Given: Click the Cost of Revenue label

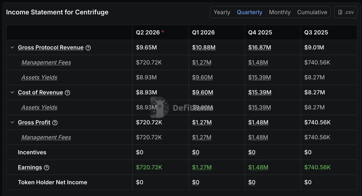Looking at the screenshot, I should point(40,92).
